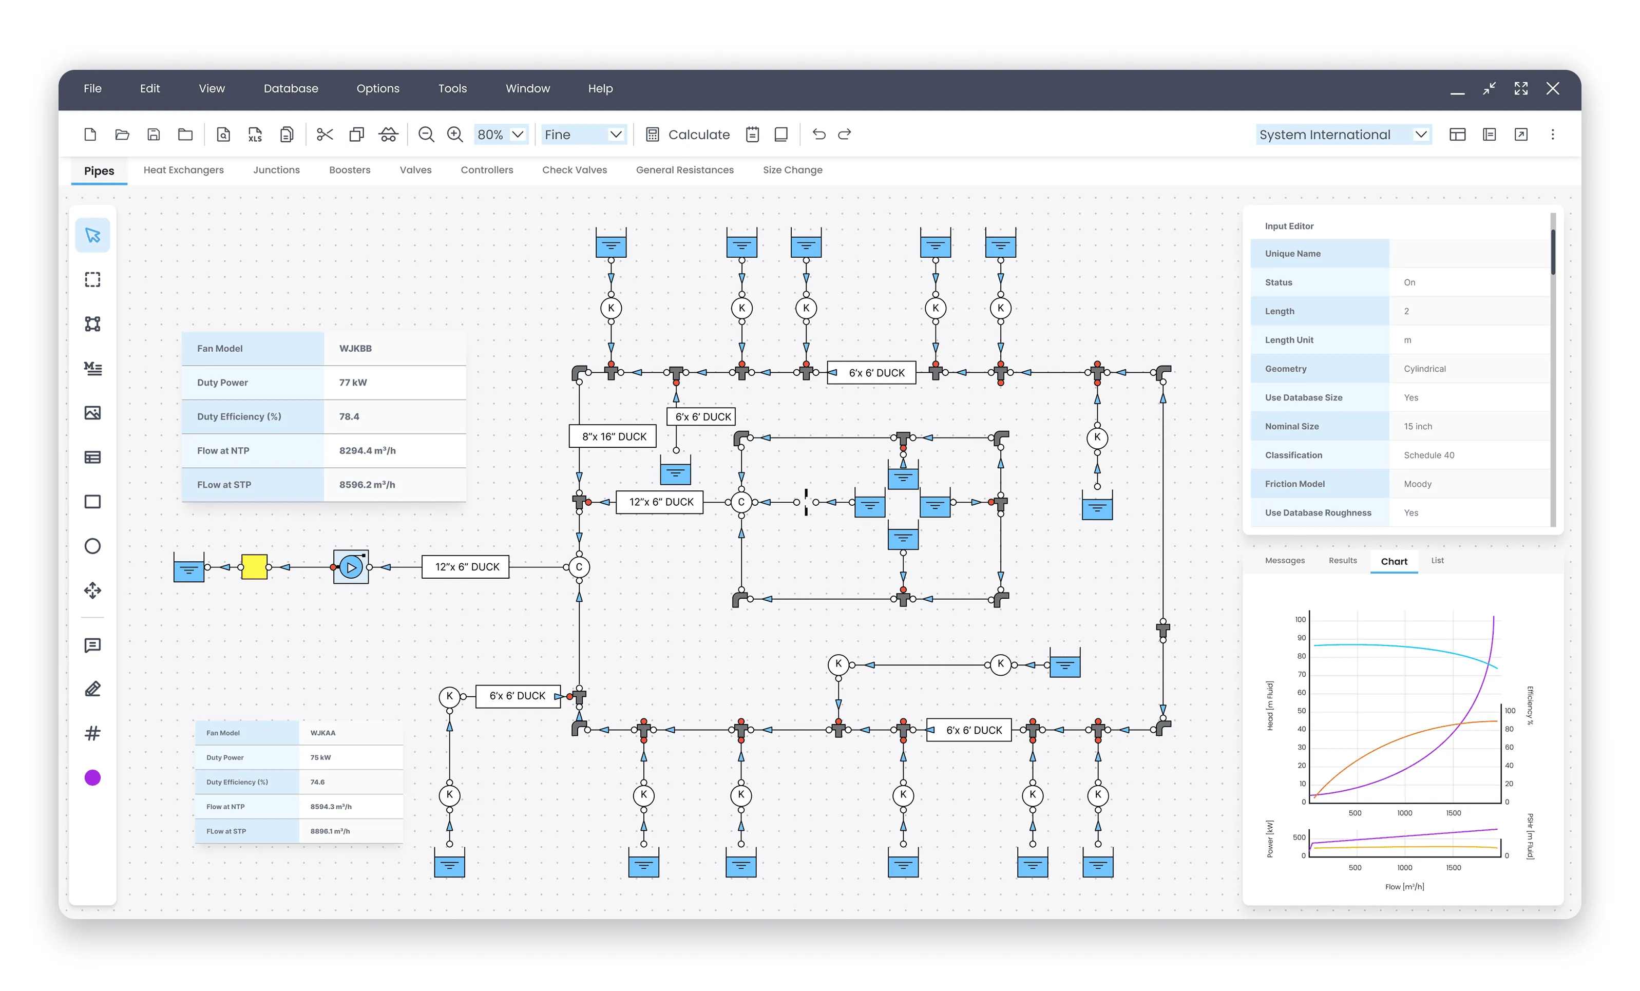Viewport: 1640px width, 991px height.
Task: Switch to the Size Change tab
Action: (793, 170)
